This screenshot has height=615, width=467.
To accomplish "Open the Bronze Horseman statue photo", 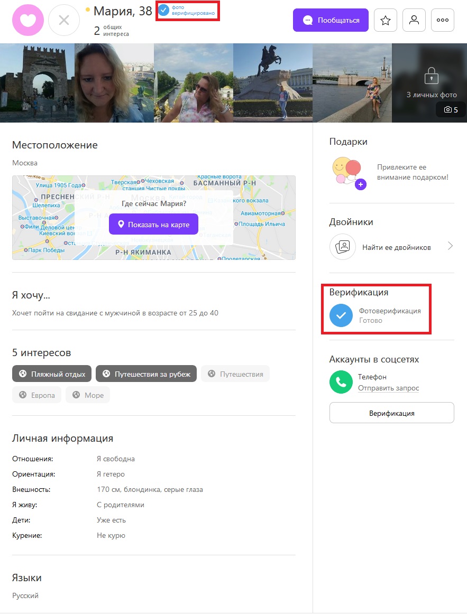I will point(273,83).
